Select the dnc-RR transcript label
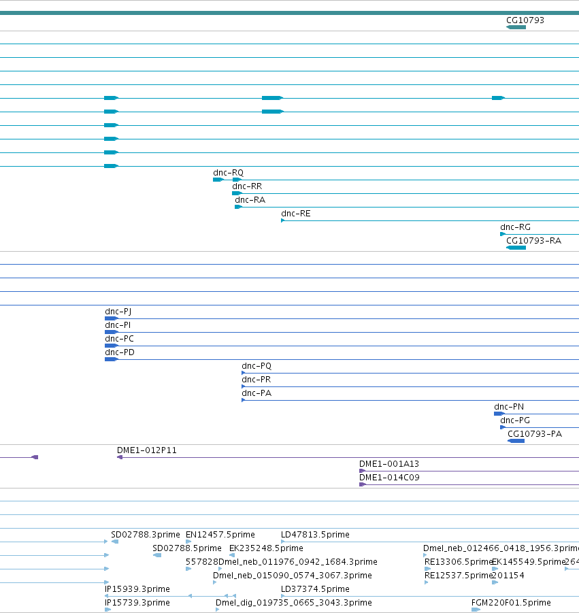The height and width of the screenshot is (613, 579). point(247,186)
